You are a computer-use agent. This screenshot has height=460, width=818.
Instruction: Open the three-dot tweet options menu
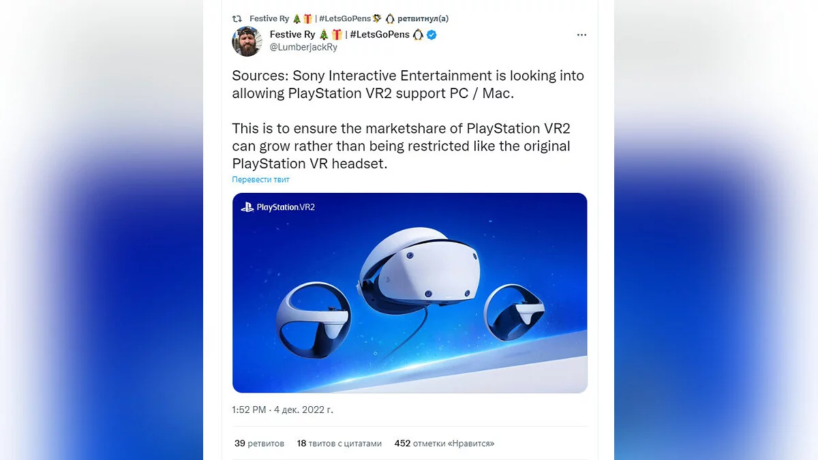pyautogui.click(x=581, y=35)
